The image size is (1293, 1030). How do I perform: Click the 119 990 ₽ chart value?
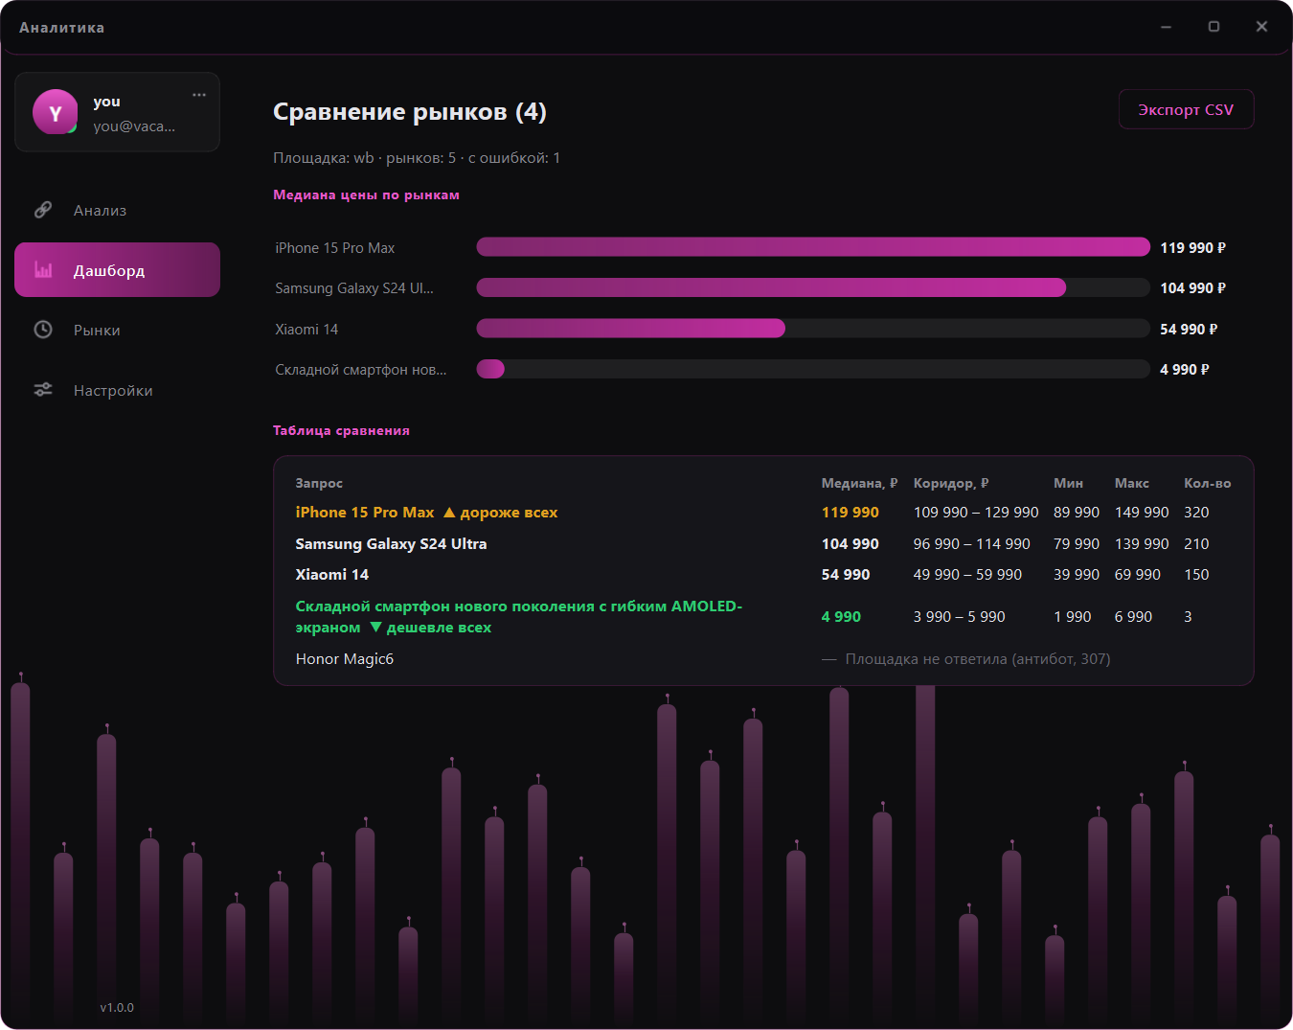(x=1192, y=248)
